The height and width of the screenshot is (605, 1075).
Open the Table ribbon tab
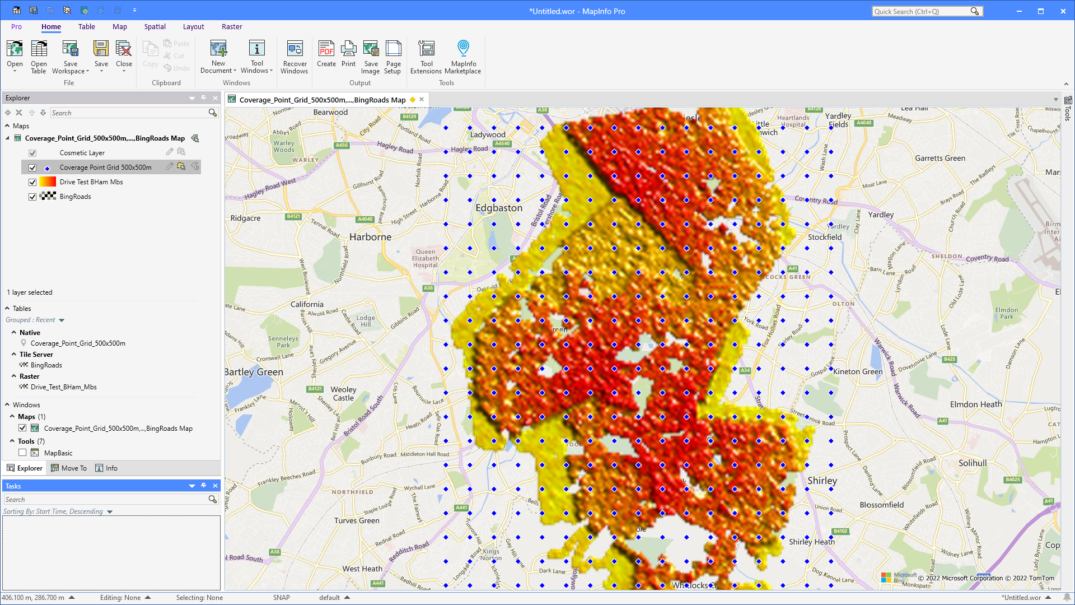tap(86, 26)
